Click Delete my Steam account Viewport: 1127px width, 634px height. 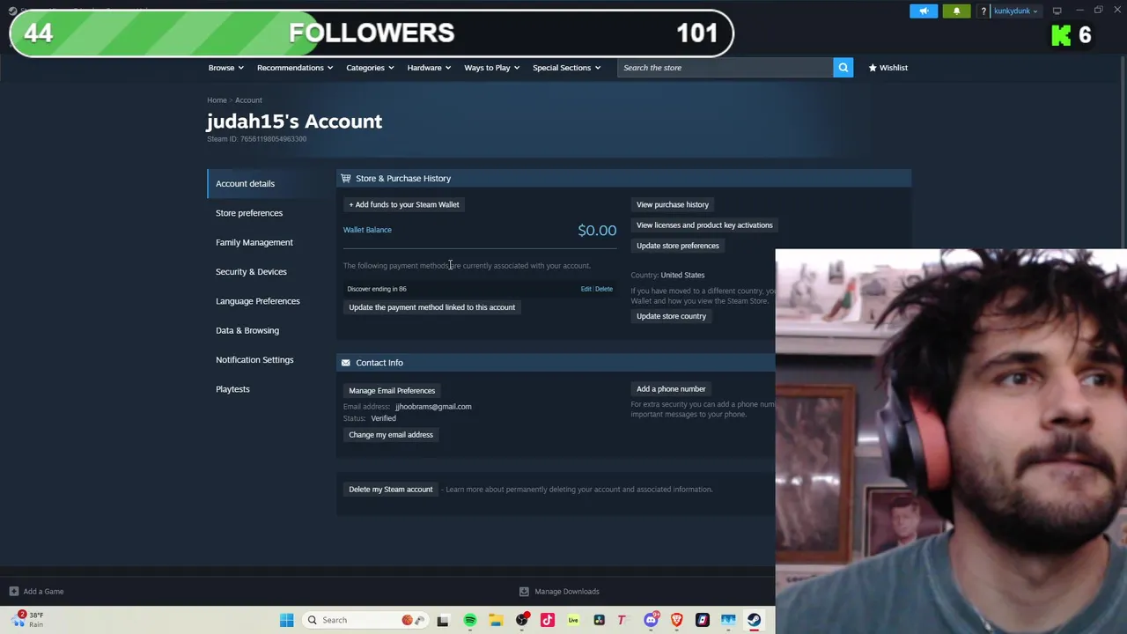click(391, 490)
